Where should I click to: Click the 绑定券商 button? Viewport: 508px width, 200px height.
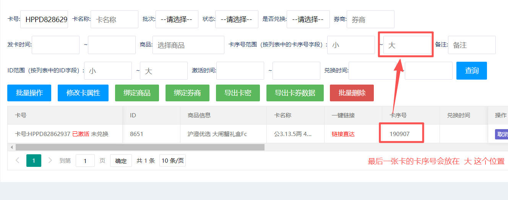pyautogui.click(x=187, y=93)
